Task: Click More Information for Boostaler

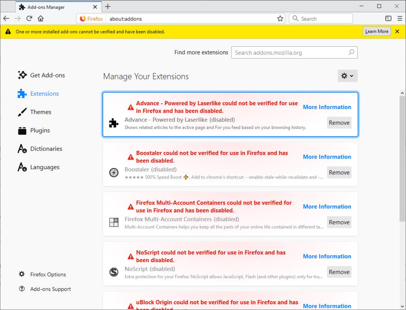Action: [327, 157]
